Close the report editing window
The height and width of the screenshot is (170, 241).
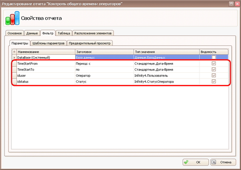[237, 4]
